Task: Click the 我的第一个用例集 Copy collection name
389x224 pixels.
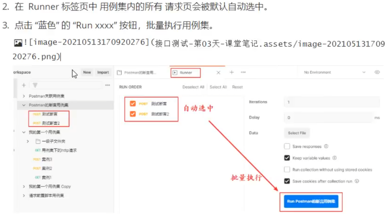Action: tap(50, 186)
